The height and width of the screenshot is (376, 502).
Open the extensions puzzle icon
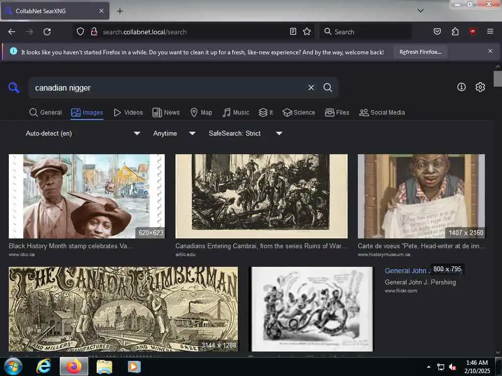pos(455,32)
